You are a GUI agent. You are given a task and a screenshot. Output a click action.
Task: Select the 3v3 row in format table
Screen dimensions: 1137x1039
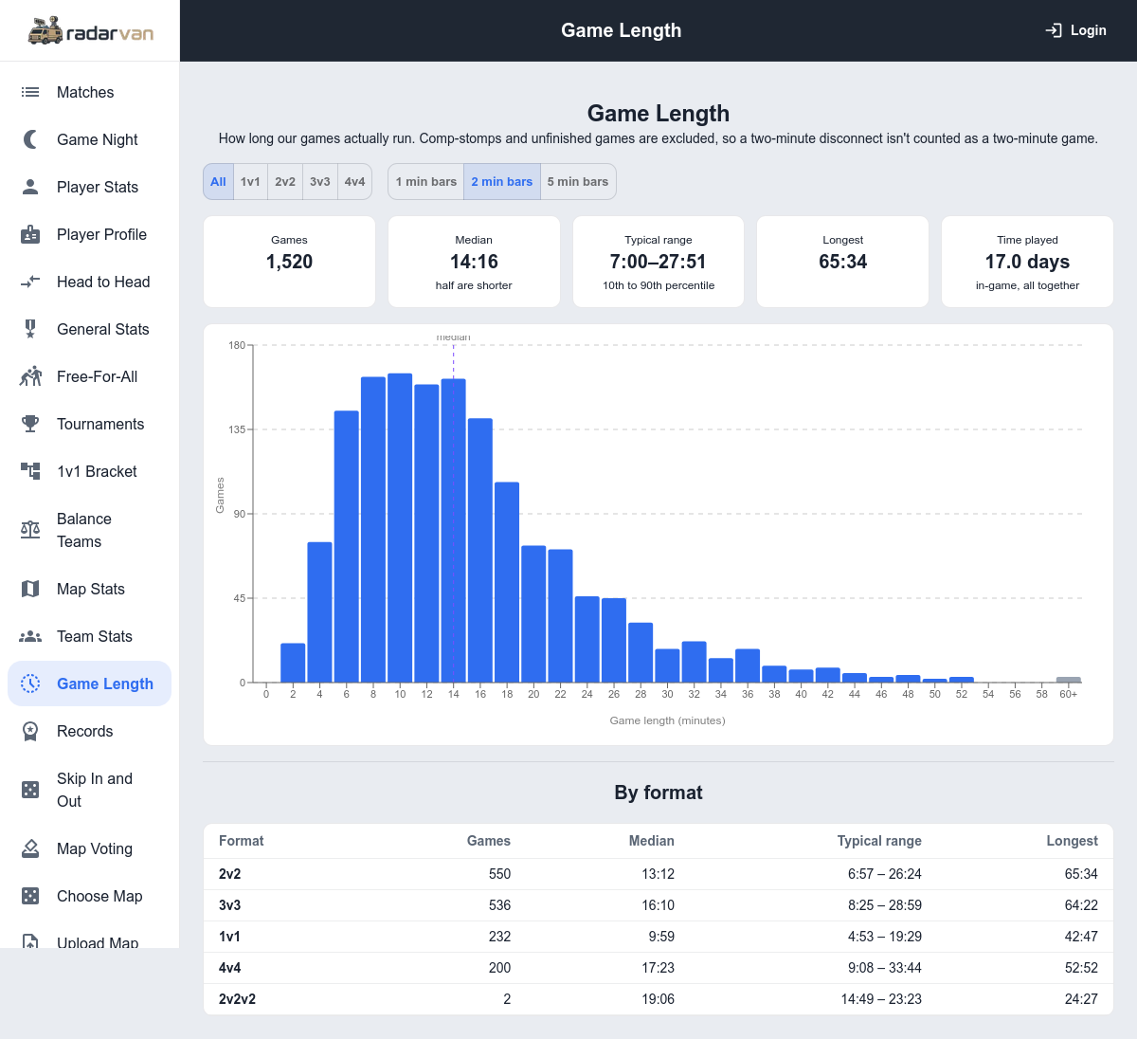point(659,905)
